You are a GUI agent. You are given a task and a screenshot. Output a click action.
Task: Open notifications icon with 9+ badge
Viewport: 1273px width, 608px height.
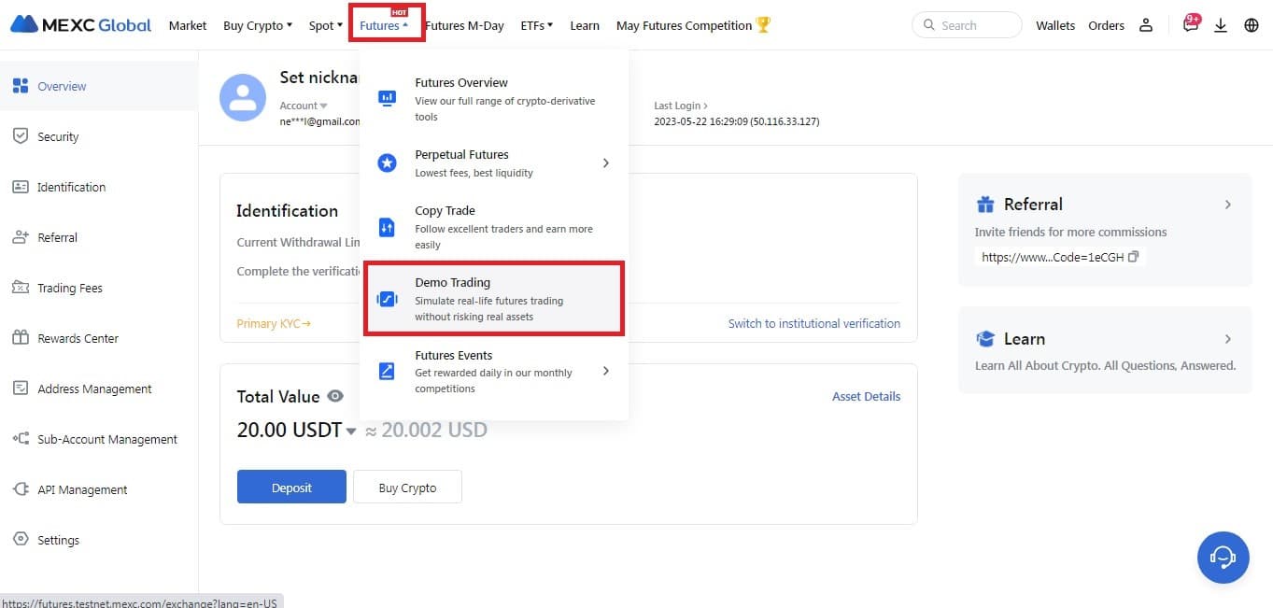pos(1191,23)
